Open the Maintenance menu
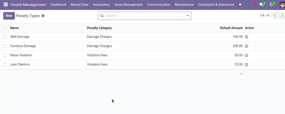The width and height of the screenshot is (285, 114). (184, 4)
